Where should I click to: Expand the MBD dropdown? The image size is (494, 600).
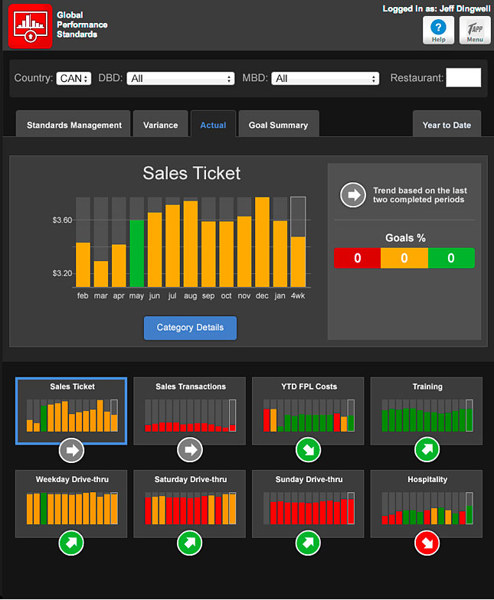(326, 78)
